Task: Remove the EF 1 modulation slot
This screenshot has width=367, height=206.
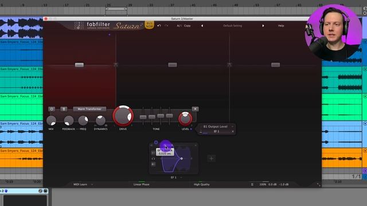Action: pos(233,132)
